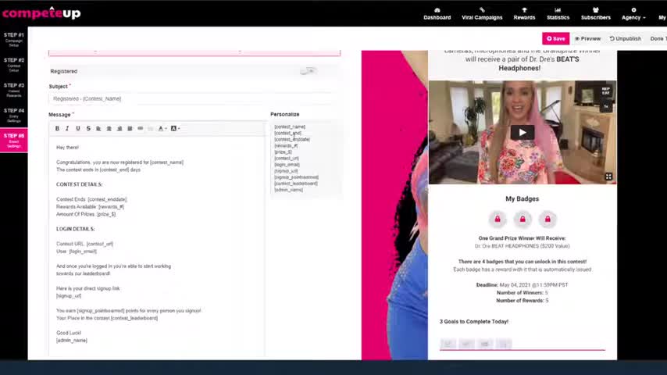The width and height of the screenshot is (667, 375).
Task: Apply strikethrough formatting in the editor
Action: [x=88, y=128]
